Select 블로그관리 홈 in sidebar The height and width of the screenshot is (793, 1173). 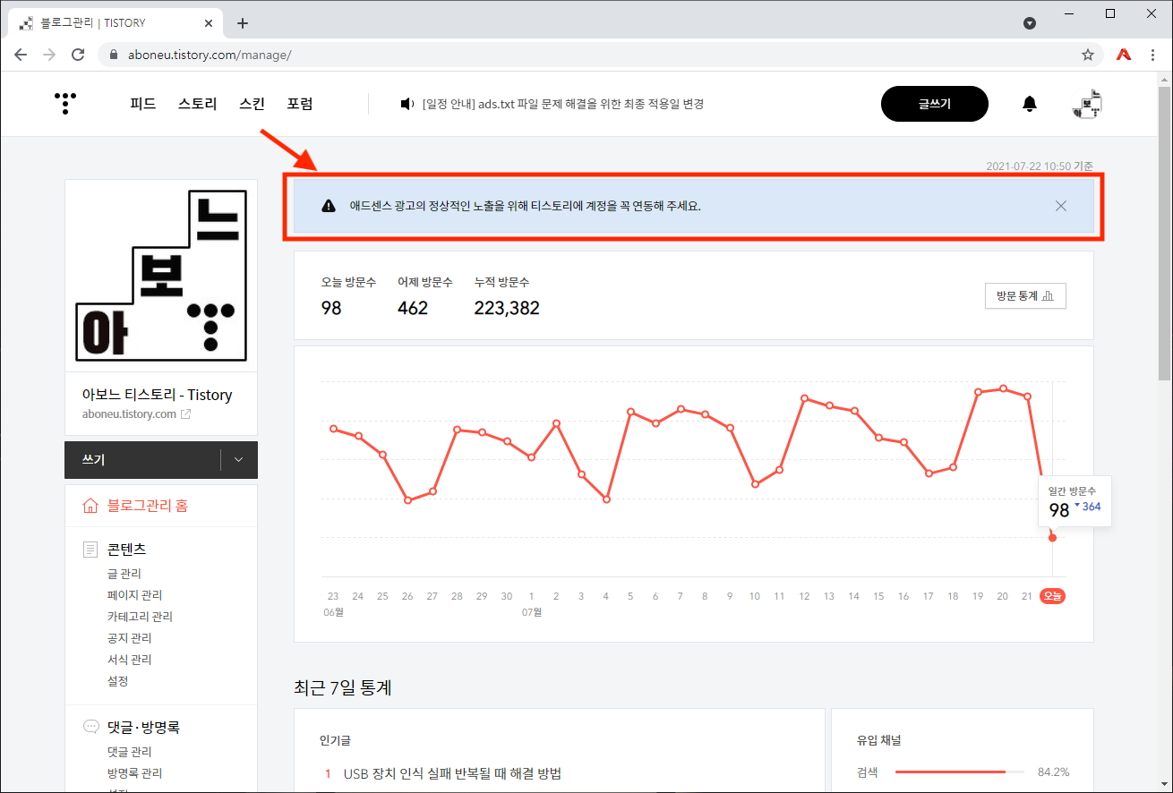(x=148, y=506)
